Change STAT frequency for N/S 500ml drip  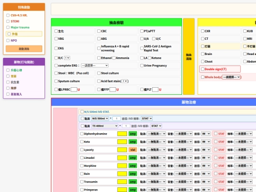click(x=146, y=119)
